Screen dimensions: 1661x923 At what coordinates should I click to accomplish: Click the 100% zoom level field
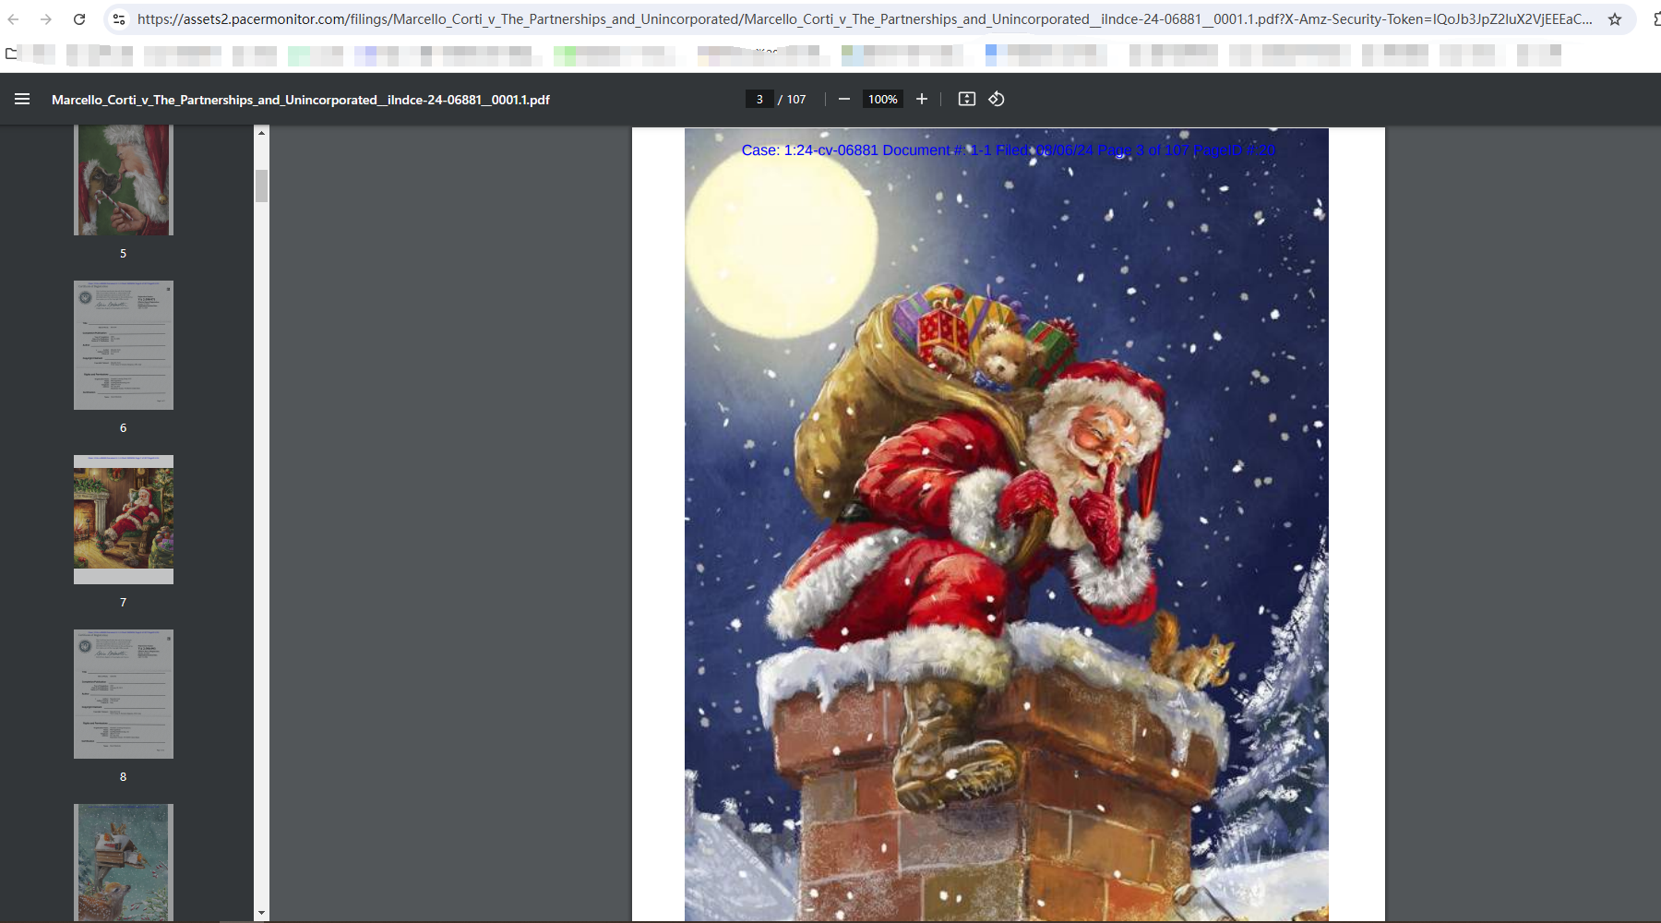coord(882,99)
